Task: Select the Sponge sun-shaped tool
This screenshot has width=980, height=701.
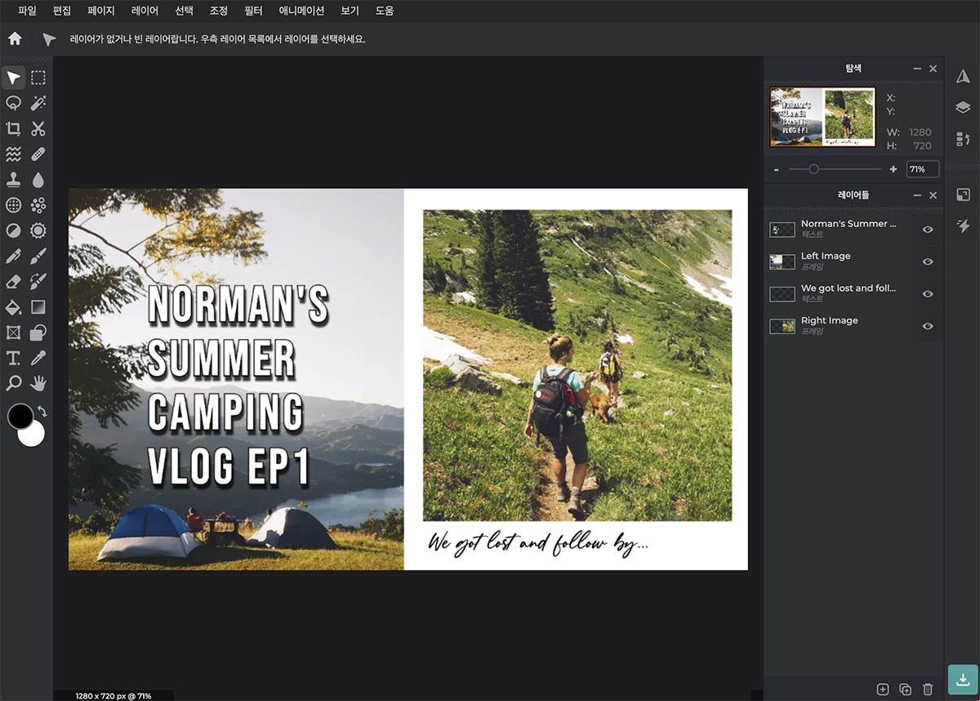Action: (x=38, y=230)
